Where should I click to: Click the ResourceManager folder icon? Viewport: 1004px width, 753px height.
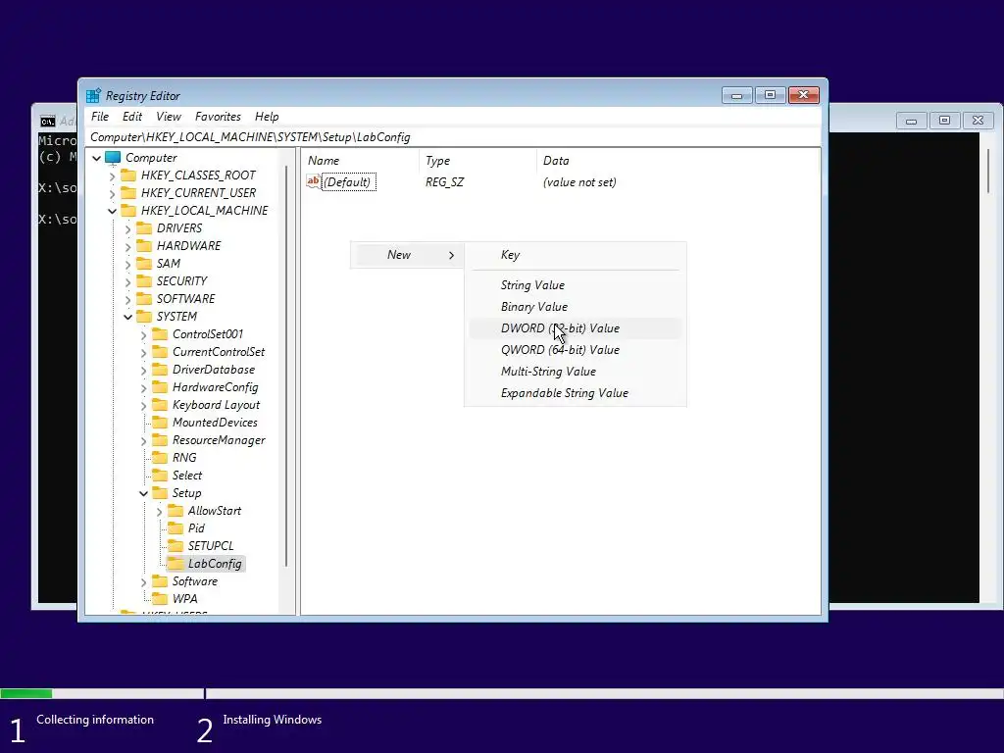pos(160,440)
